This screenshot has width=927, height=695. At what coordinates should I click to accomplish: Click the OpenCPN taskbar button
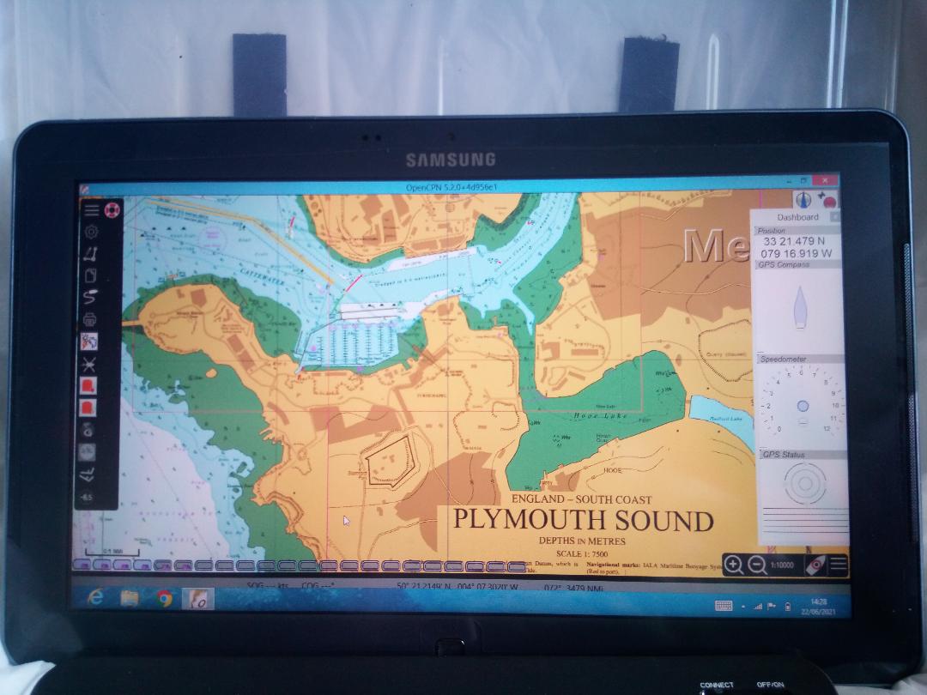tap(197, 599)
